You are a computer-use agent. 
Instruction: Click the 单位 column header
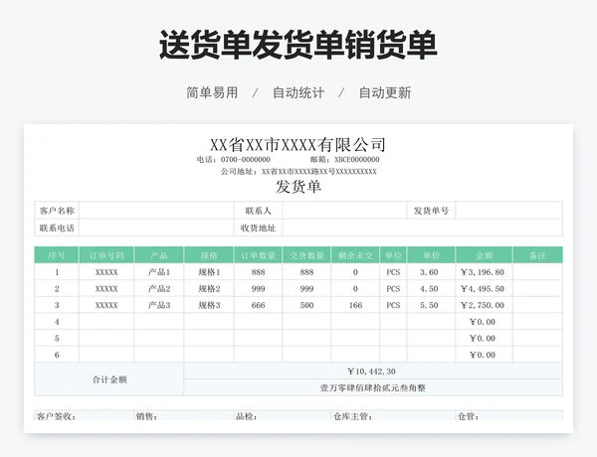[x=393, y=255]
